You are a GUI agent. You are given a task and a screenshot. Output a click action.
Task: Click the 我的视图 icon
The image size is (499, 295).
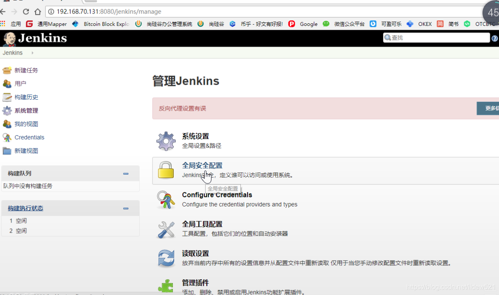coord(7,124)
